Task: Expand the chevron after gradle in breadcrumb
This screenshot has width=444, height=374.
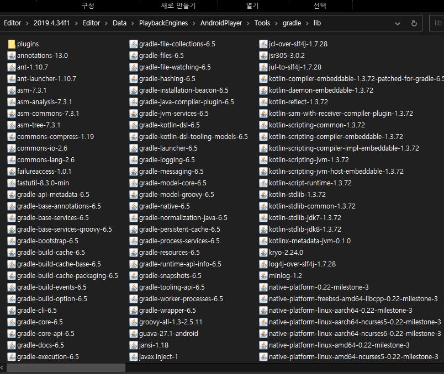Action: click(307, 24)
